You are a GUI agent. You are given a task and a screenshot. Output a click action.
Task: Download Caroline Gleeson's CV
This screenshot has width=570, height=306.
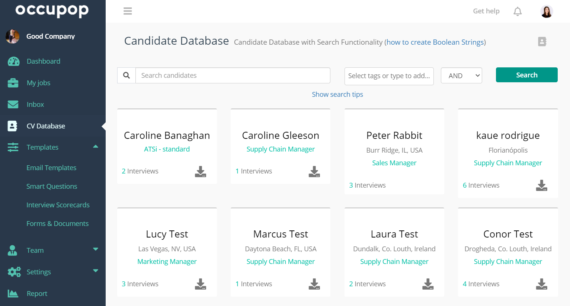pos(314,172)
